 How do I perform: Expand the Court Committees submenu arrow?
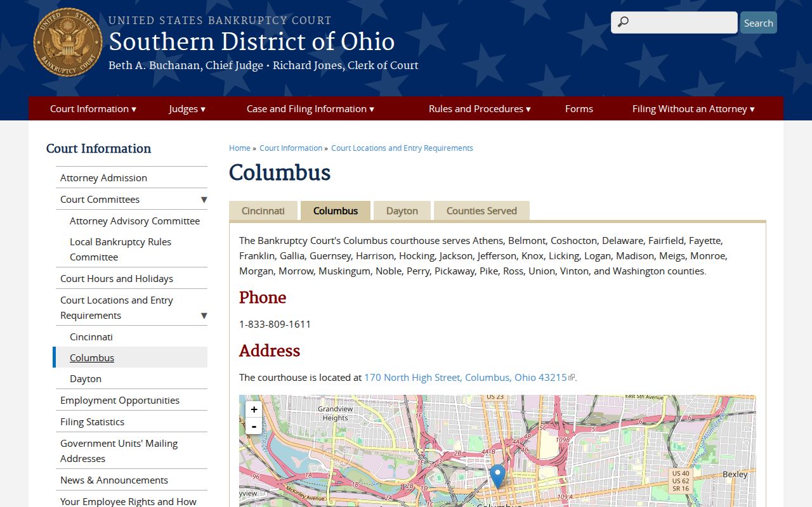(x=204, y=200)
